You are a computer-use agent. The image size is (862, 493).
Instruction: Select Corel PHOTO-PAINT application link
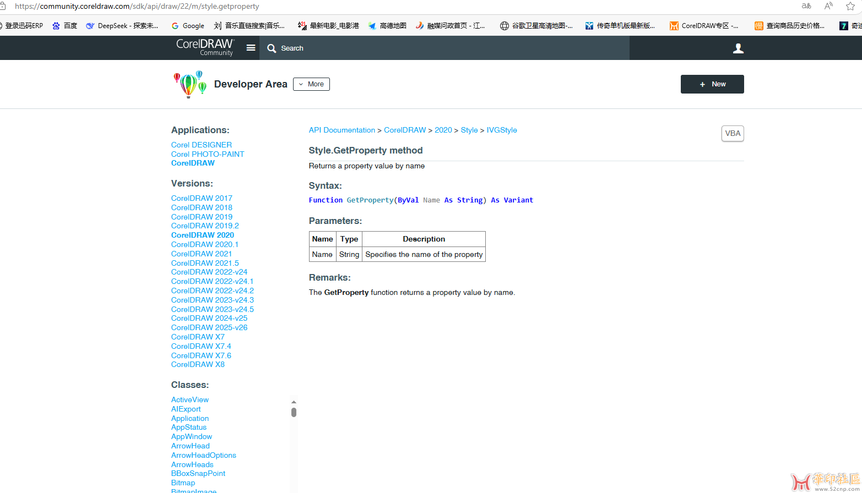[208, 154]
